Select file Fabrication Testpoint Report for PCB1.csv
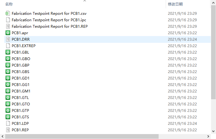This screenshot has width=216, height=139. tap(49, 14)
